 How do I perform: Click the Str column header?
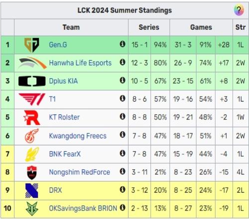241,27
